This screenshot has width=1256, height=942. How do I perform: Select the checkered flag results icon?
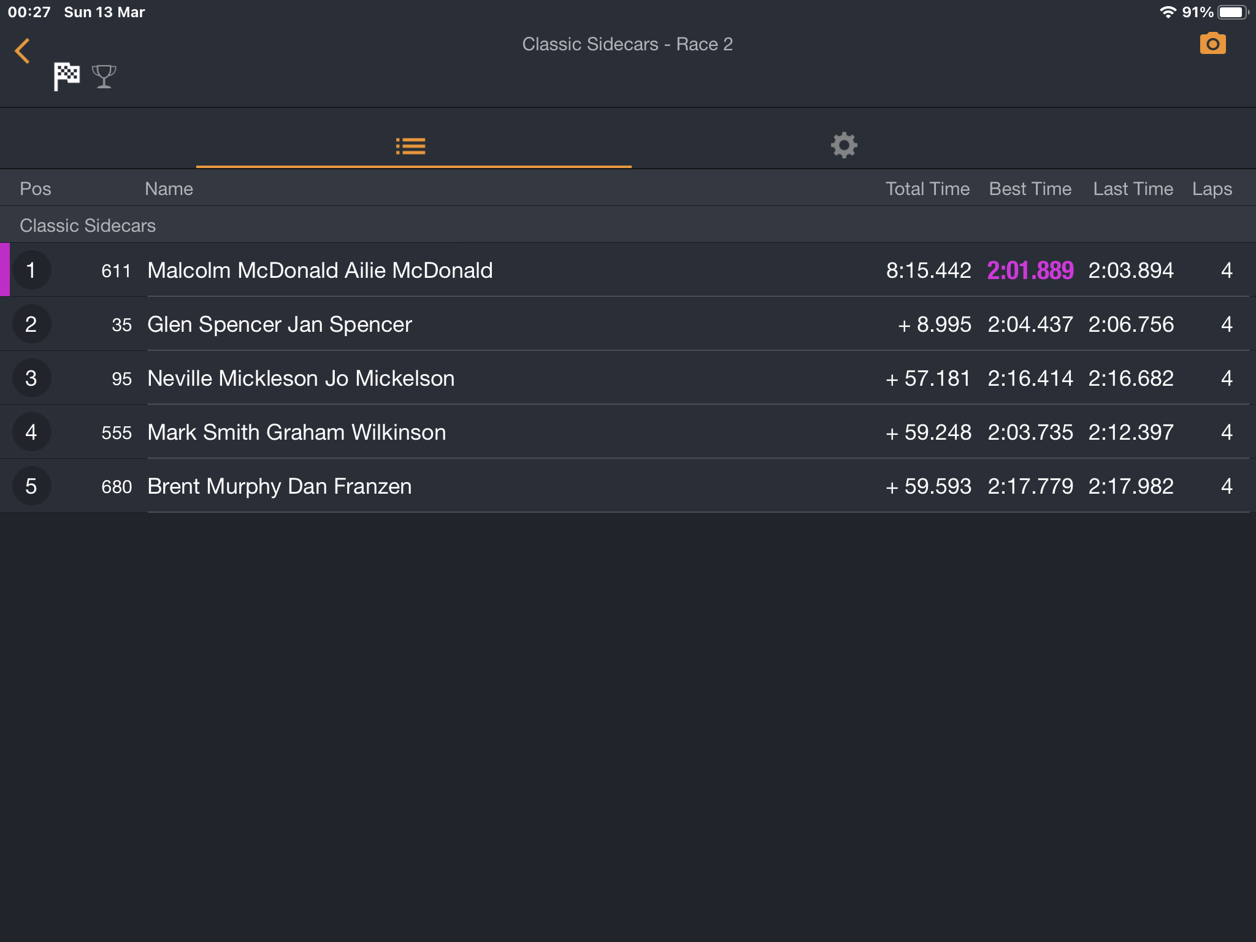(66, 77)
